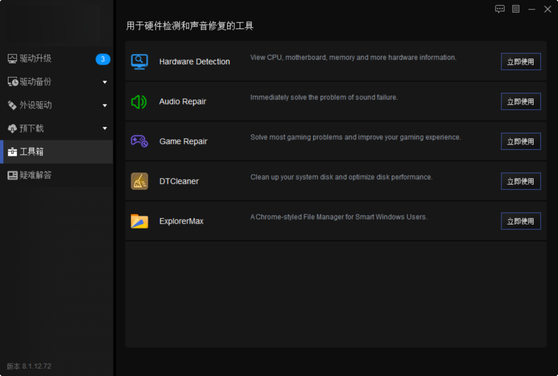Image resolution: width=558 pixels, height=376 pixels.
Task: Click the 工具箱 toolbox icon in sidebar
Action: coord(12,152)
